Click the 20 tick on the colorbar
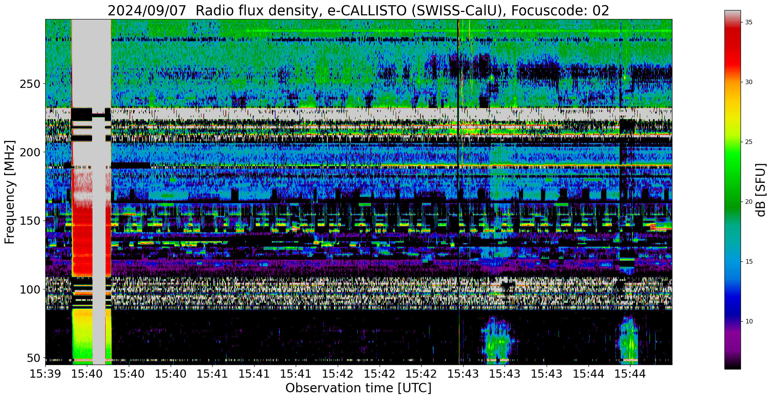 click(x=749, y=202)
